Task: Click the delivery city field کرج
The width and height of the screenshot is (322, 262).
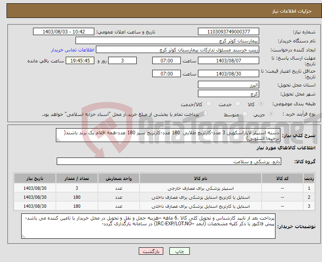Action: 229,93
